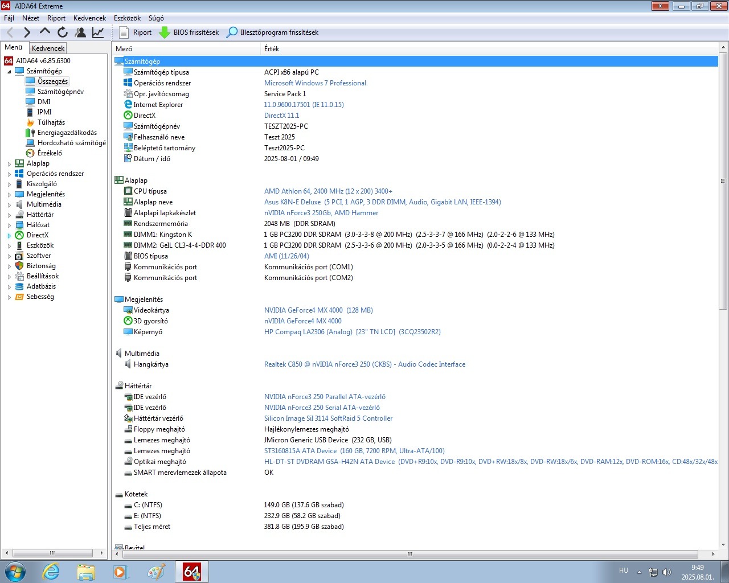Open the DirectX 11.1 value link
The height and width of the screenshot is (583, 729).
coord(281,116)
